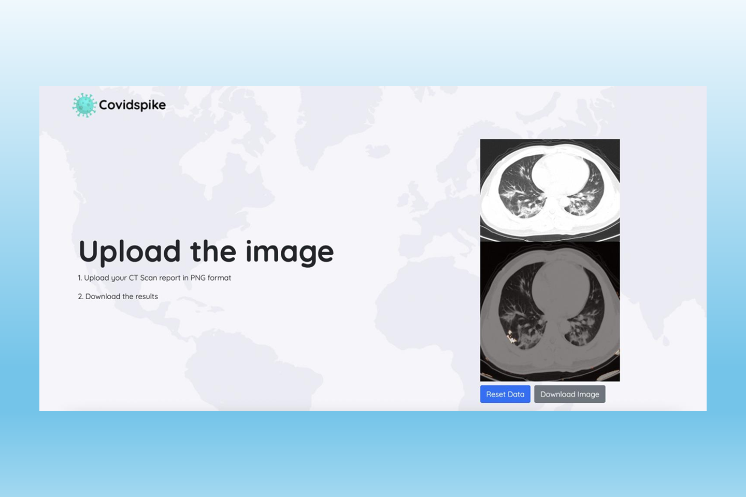Click the Covidspike virus logo icon
Viewport: 746px width, 497px height.
coord(84,105)
